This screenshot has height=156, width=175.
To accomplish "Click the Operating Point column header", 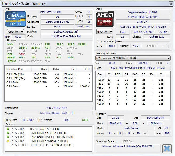I will point(18,69).
